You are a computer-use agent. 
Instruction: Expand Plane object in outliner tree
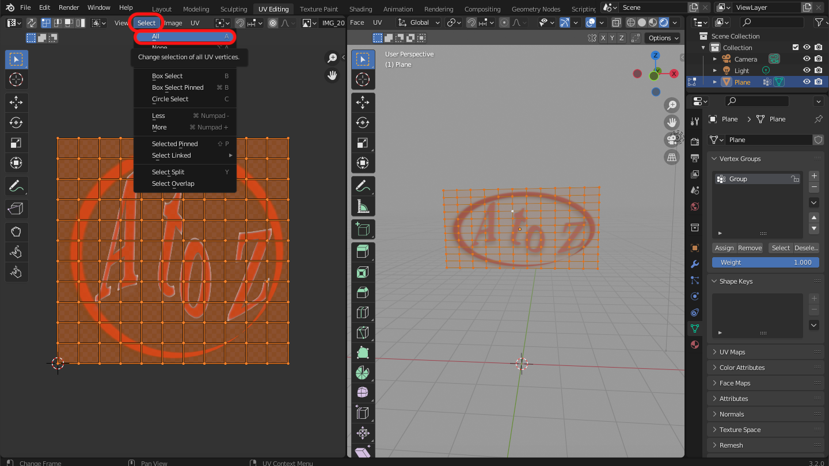tap(715, 82)
